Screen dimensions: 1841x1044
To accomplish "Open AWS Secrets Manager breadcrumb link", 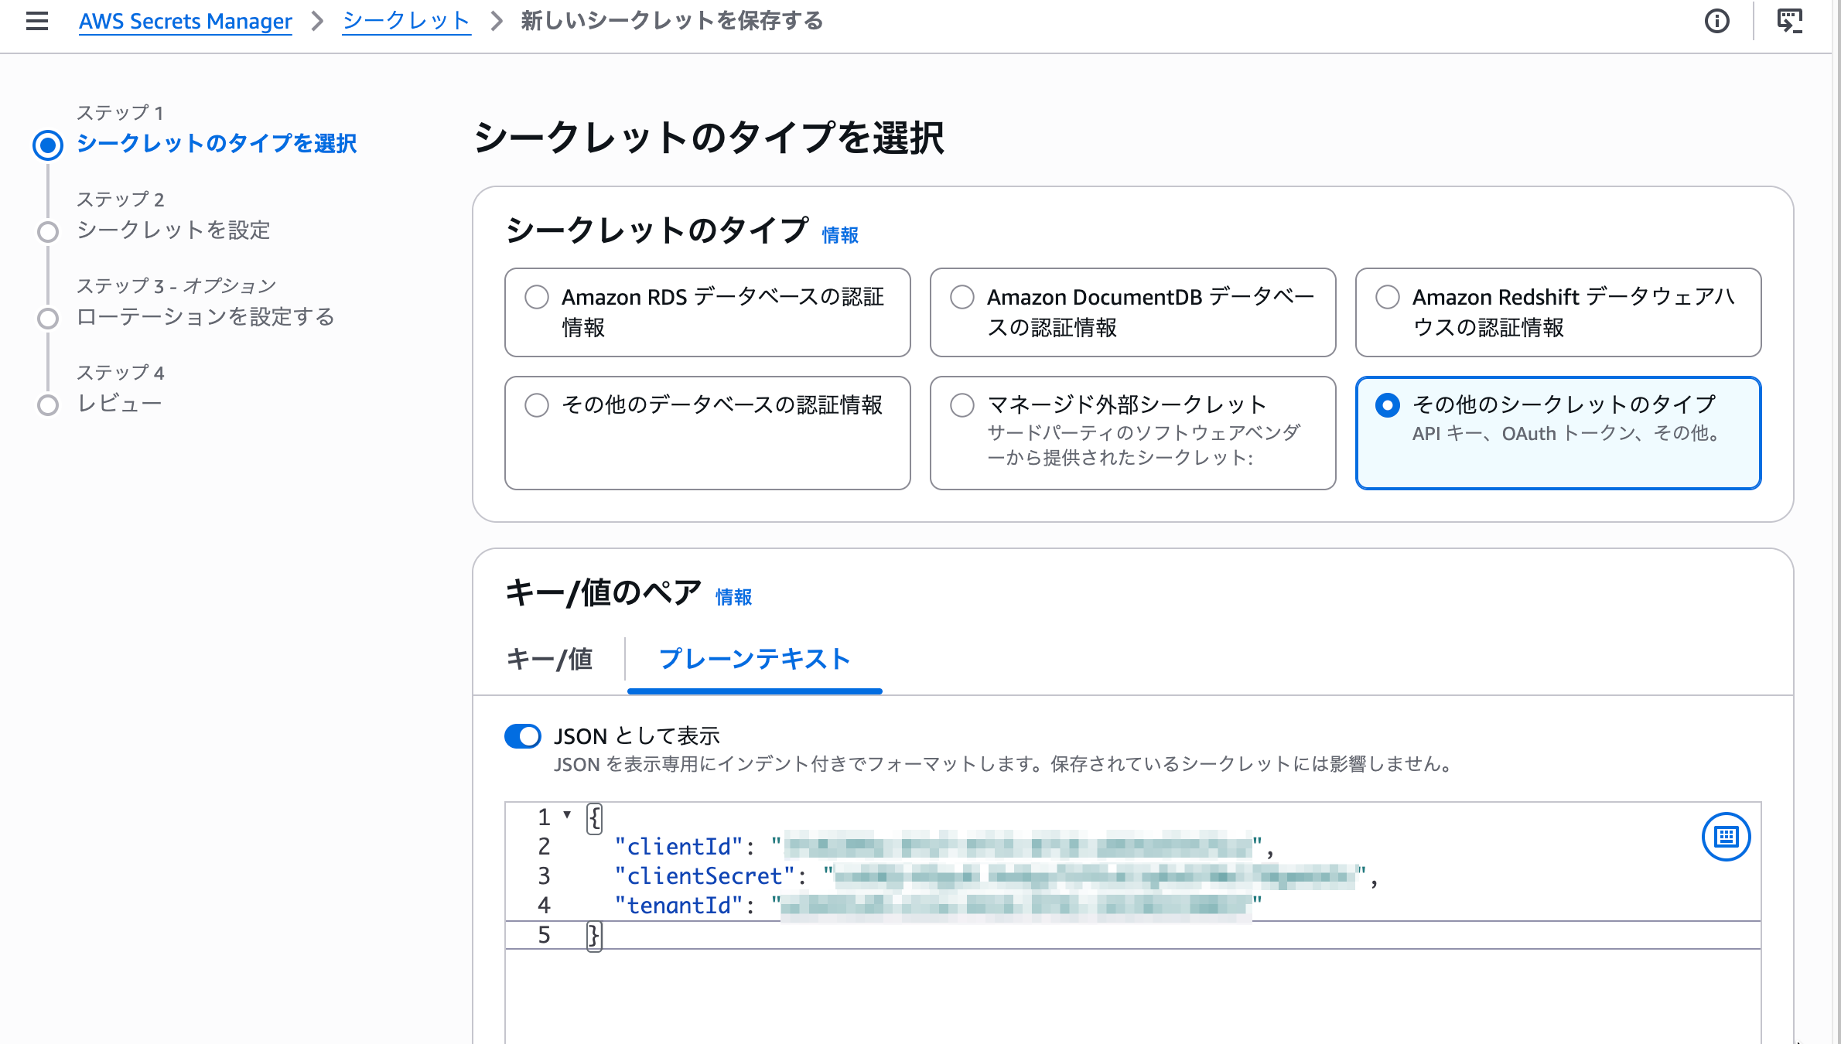I will pos(186,21).
